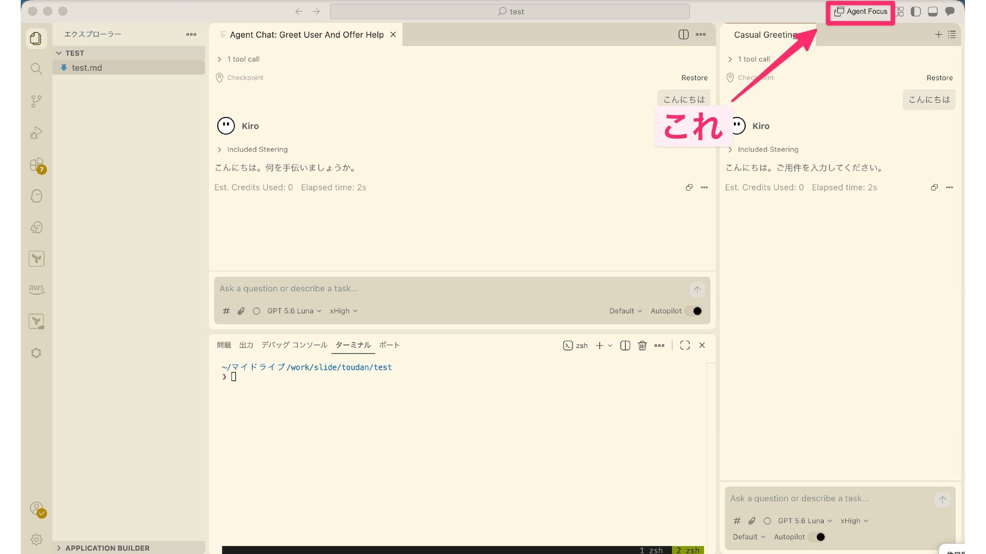Open the Explorer files icon in activity bar
Image resolution: width=986 pixels, height=554 pixels.
(x=36, y=38)
